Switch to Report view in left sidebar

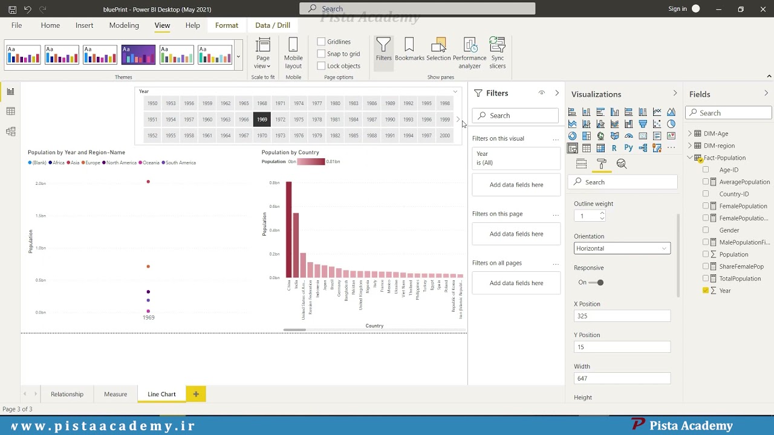point(10,91)
